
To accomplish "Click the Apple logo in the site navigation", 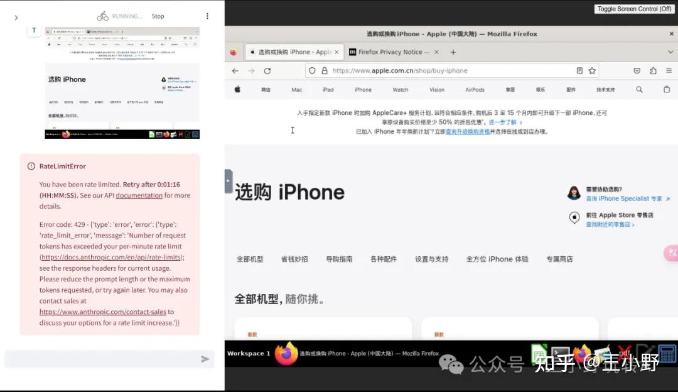I will coord(237,90).
